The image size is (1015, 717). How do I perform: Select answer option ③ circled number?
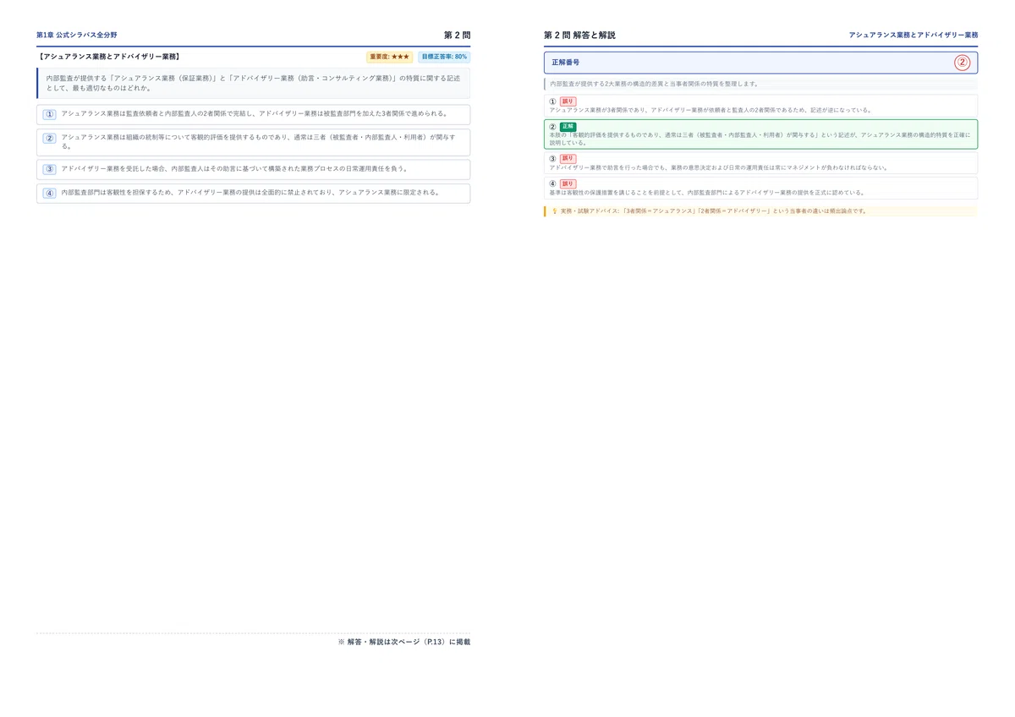(49, 169)
